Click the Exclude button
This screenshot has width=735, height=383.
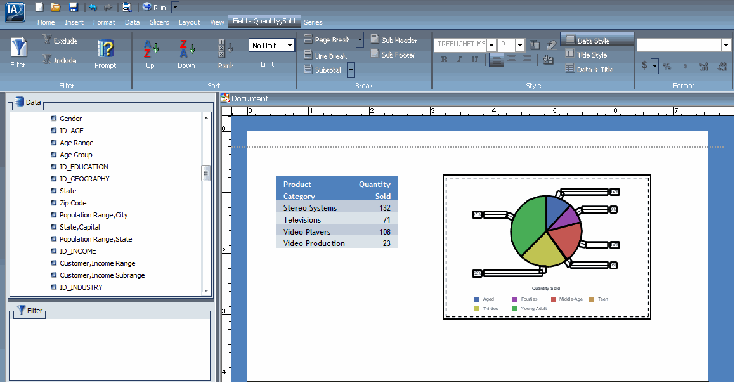coord(60,41)
